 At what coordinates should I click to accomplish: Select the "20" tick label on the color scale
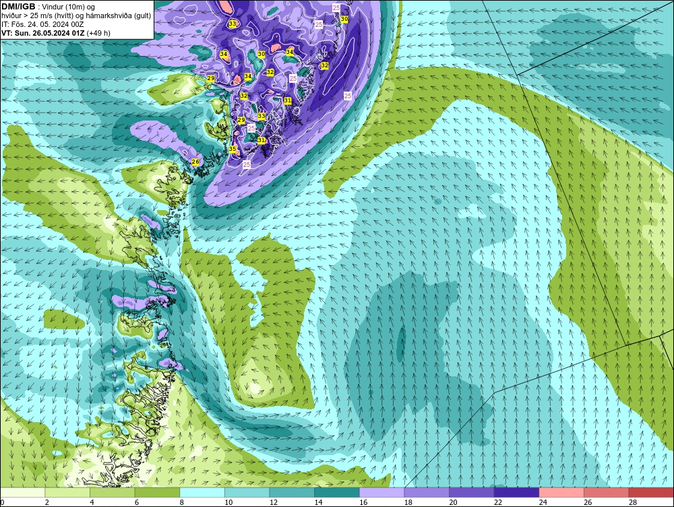pos(453,502)
